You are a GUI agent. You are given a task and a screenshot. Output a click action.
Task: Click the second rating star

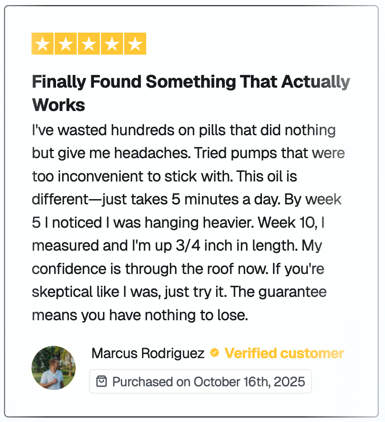[66, 44]
